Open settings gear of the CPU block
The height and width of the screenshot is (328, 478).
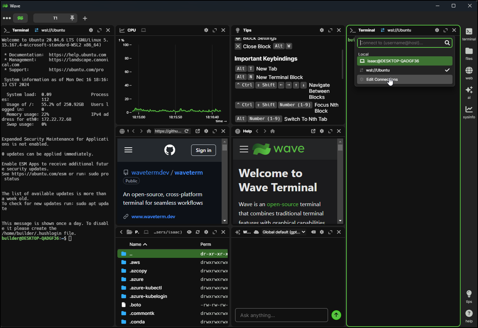click(206, 30)
